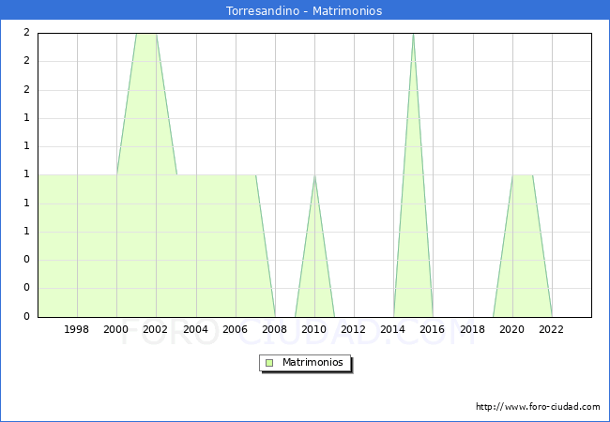The image size is (610, 422).
Task: Click the flat plateau top near 2001
Action: tap(146, 34)
